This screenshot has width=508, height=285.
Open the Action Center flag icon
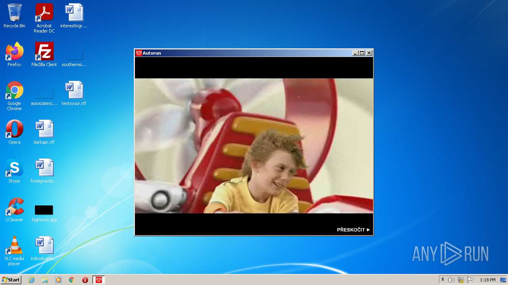point(470,280)
